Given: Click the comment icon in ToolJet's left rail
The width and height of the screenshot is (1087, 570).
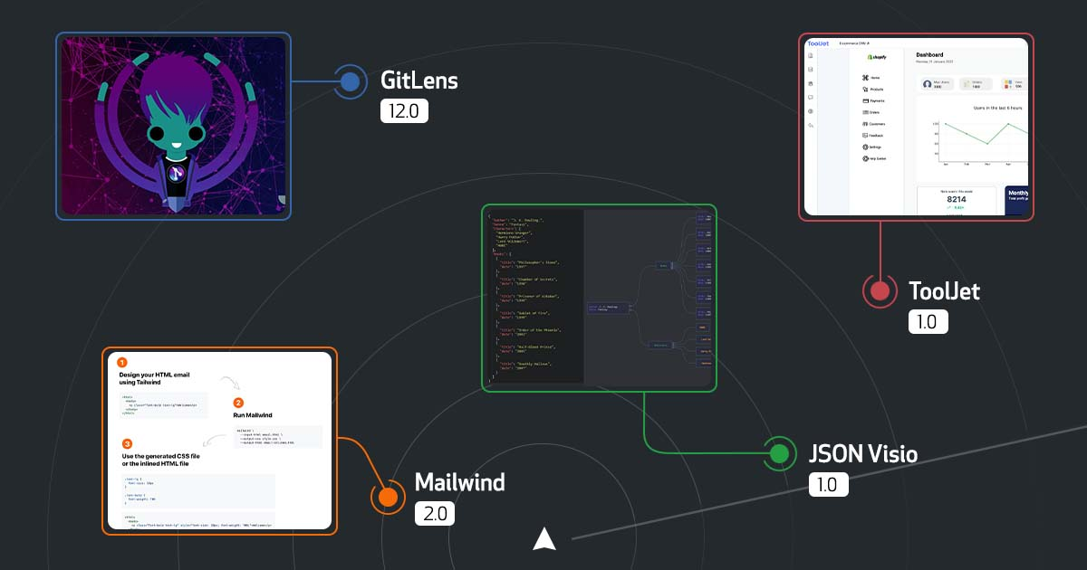Looking at the screenshot, I should pos(811,100).
